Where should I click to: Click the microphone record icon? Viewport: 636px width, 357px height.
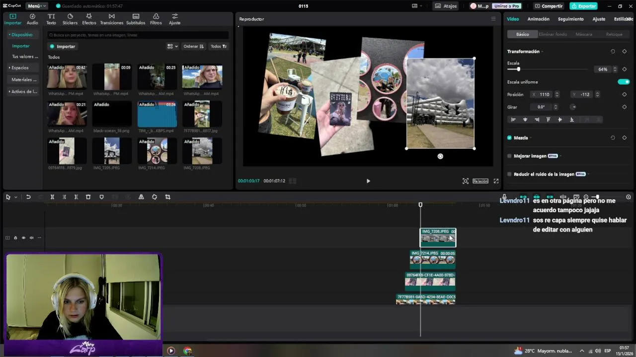[x=504, y=197]
